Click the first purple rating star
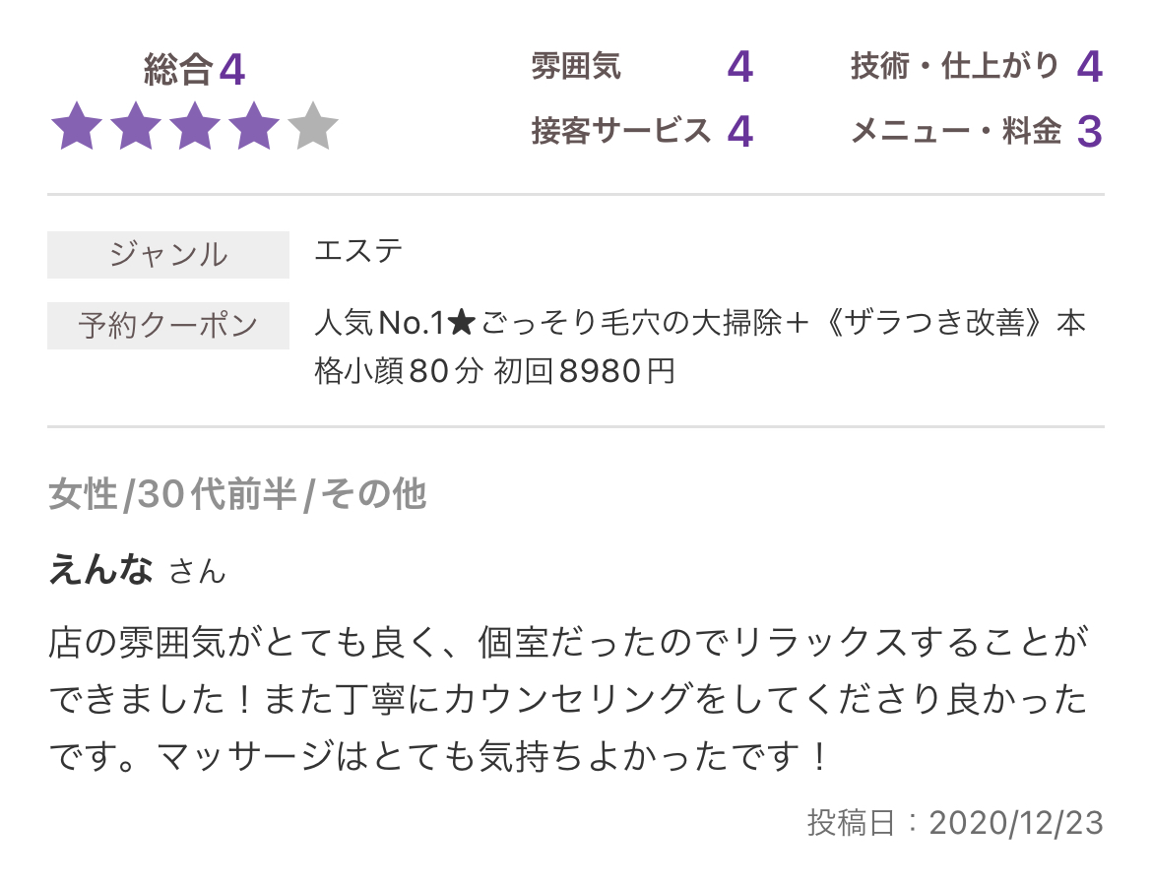 [x=77, y=126]
